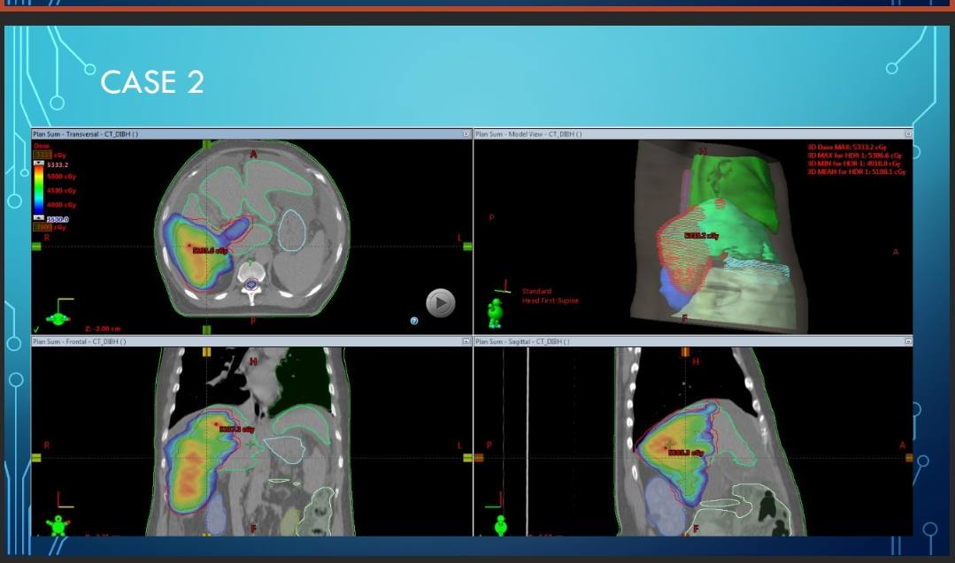Click the coordinate axes icon in the Model View
Viewport: 955px width, 563px height.
pos(503,286)
